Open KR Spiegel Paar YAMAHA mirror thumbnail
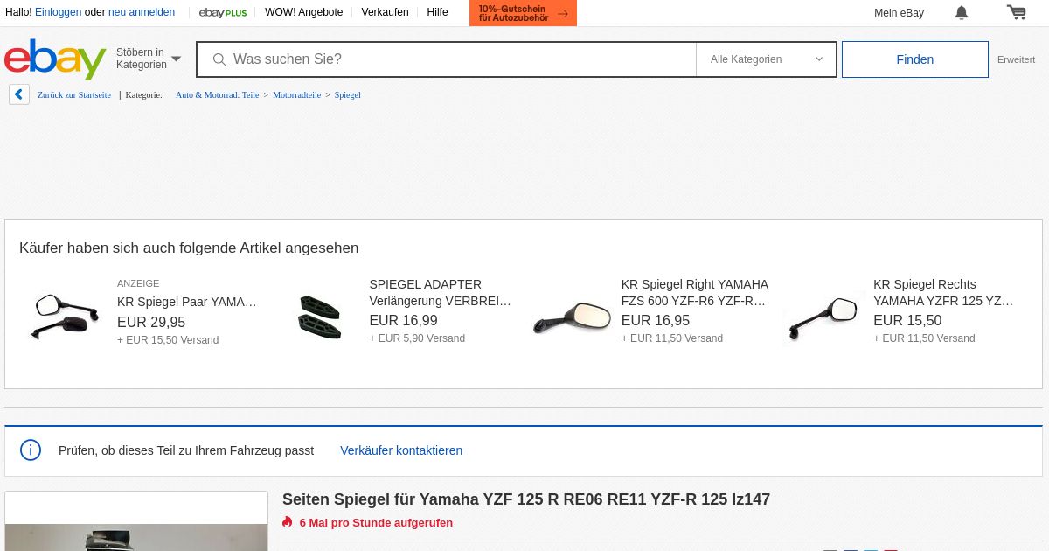Screen dimensions: 1049x551 point(66,317)
